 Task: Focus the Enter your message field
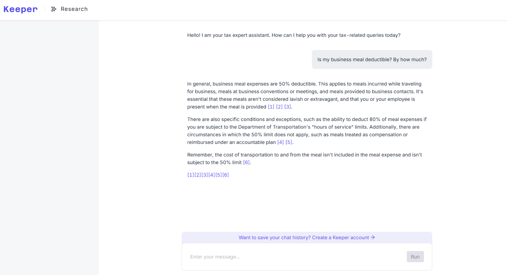pyautogui.click(x=295, y=257)
